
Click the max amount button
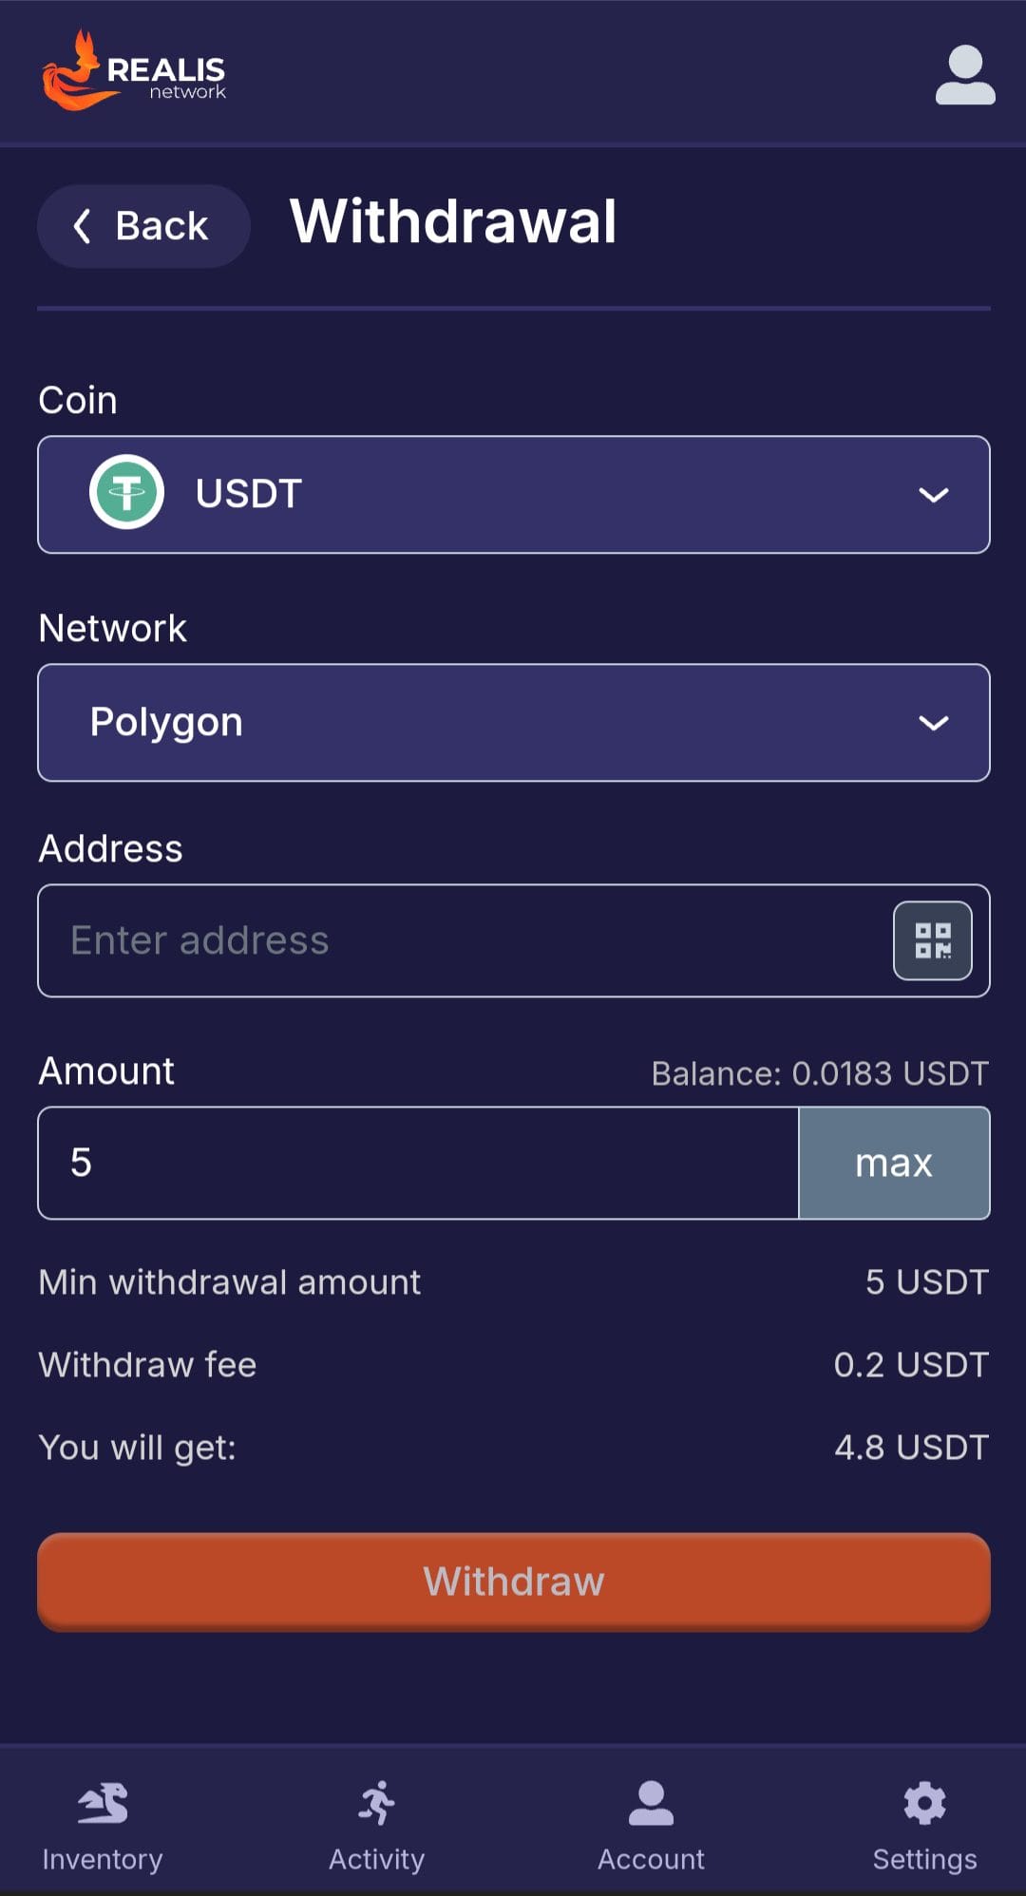coord(894,1163)
